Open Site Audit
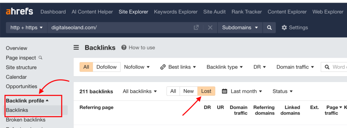Screen dimensions: 347x128 click(215, 12)
